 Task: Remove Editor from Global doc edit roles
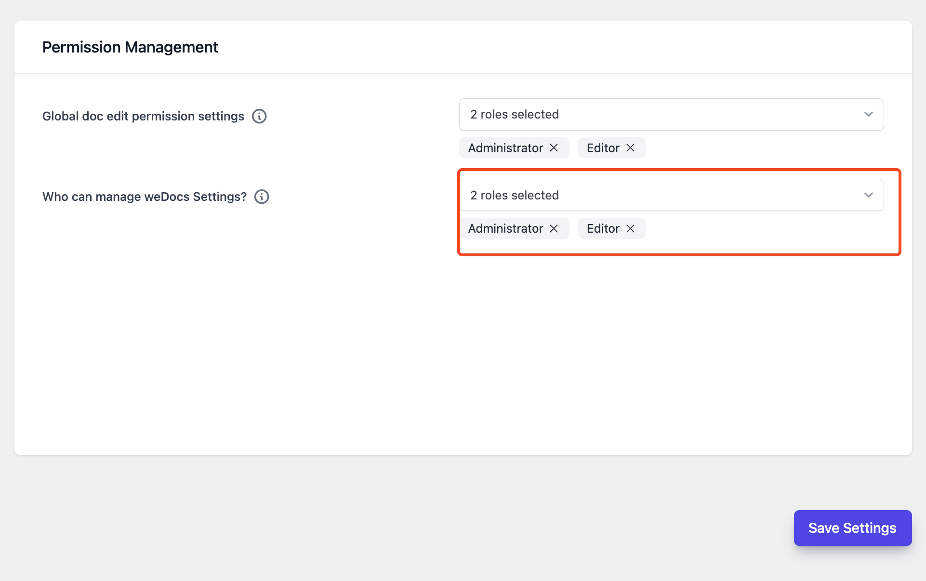pos(630,148)
